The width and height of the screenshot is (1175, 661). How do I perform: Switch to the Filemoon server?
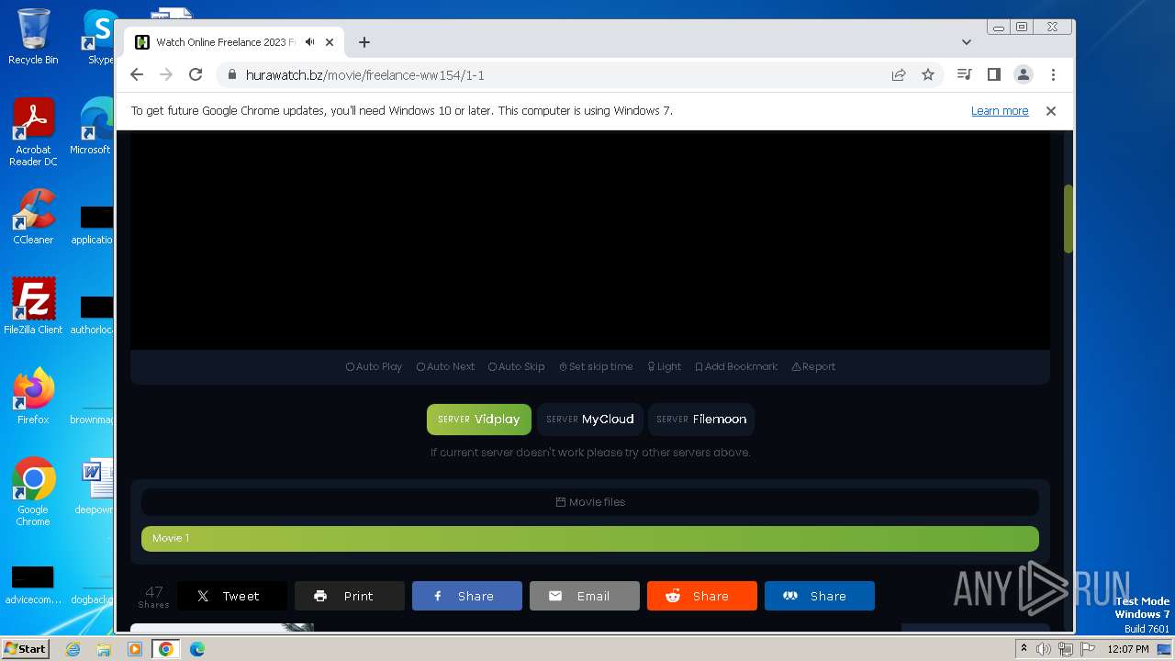click(x=701, y=419)
